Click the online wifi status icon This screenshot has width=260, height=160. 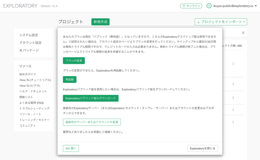[183, 6]
